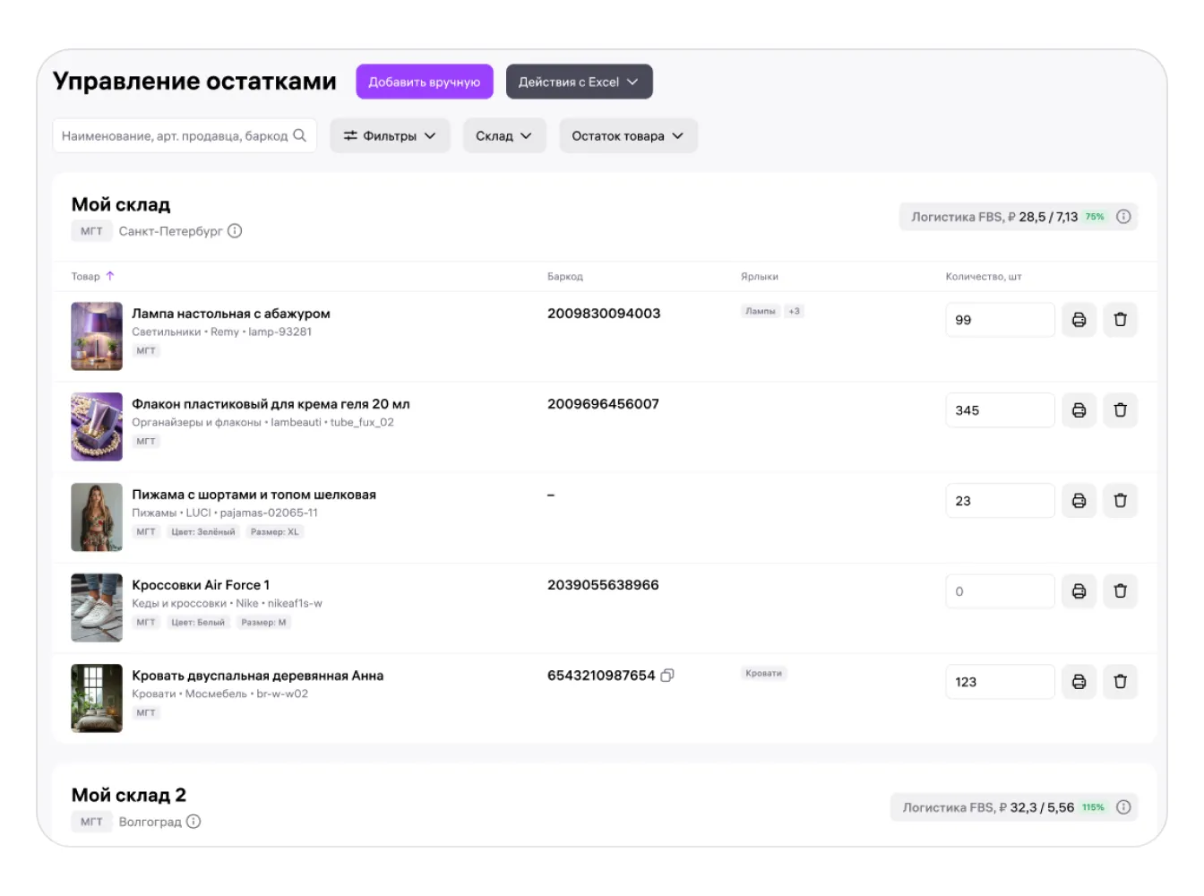Image resolution: width=1204 pixels, height=896 pixels.
Task: Click info icon next to Санкт-Петербург
Action: pyautogui.click(x=235, y=231)
